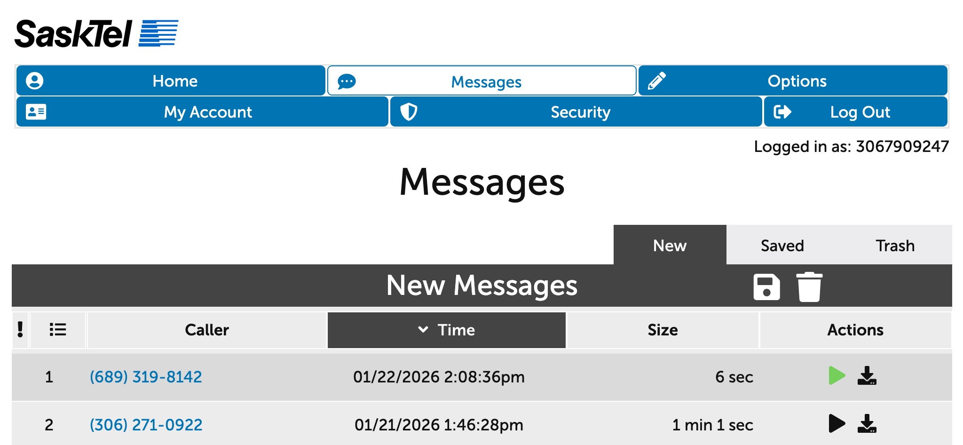The width and height of the screenshot is (963, 445).
Task: Select message row number 2
Action: click(49, 425)
